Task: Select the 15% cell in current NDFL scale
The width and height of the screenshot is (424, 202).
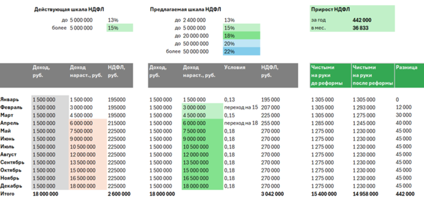Action: click(x=120, y=28)
